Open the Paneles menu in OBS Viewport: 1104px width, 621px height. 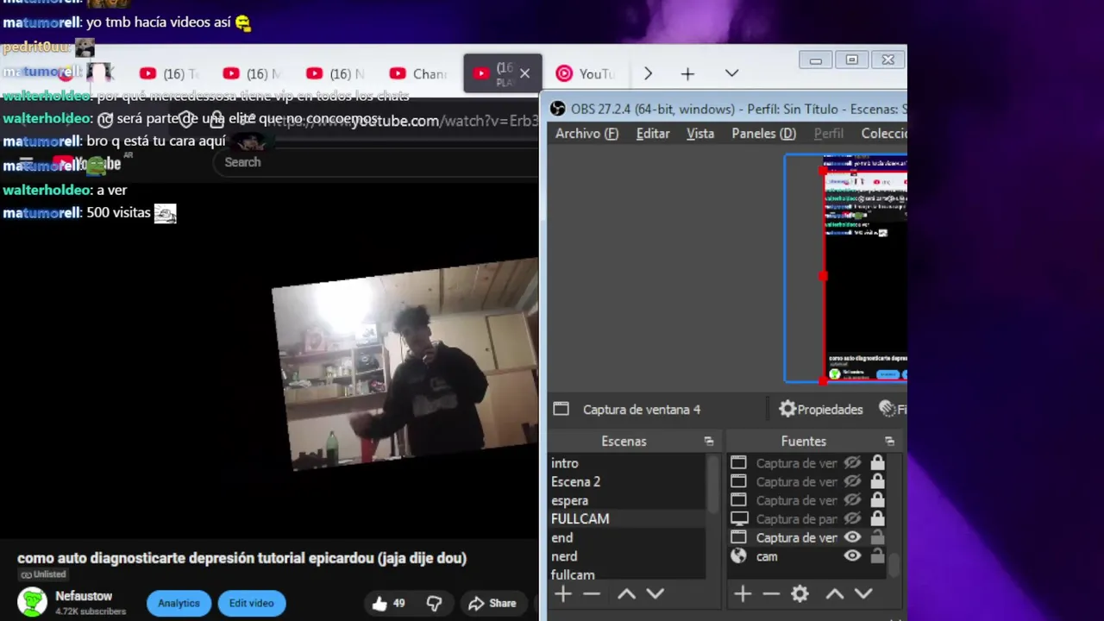(763, 133)
